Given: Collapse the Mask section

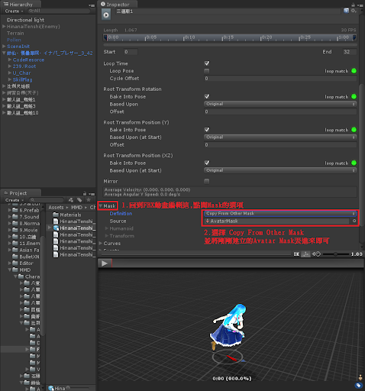Looking at the screenshot, I should [101, 206].
